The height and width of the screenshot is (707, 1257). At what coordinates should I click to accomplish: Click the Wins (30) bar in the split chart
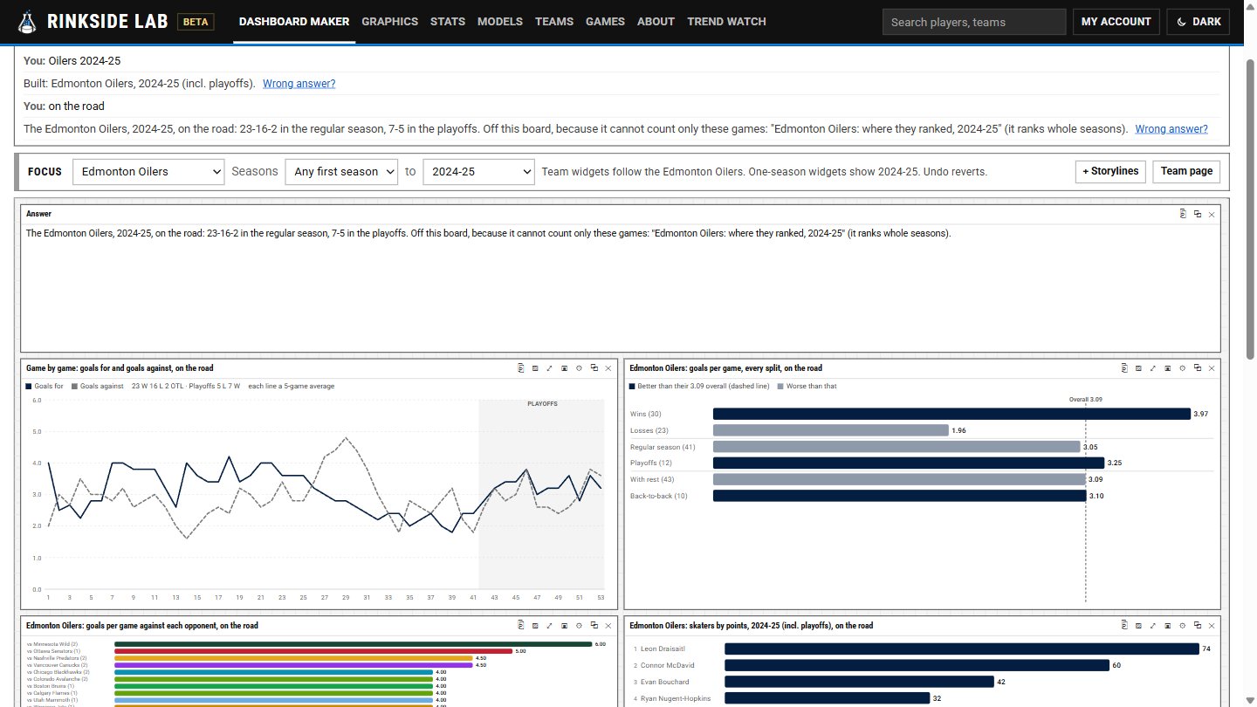click(x=951, y=414)
